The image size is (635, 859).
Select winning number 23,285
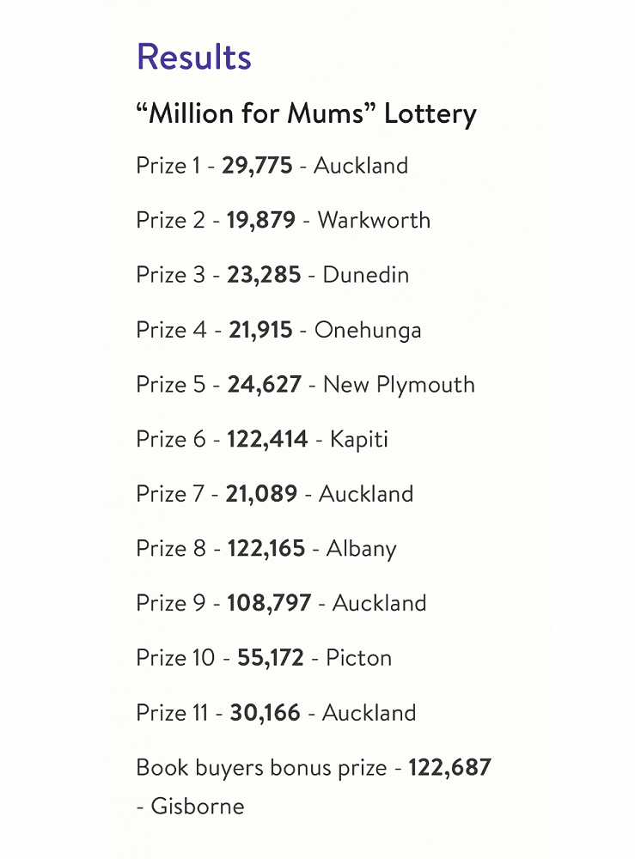click(x=264, y=275)
